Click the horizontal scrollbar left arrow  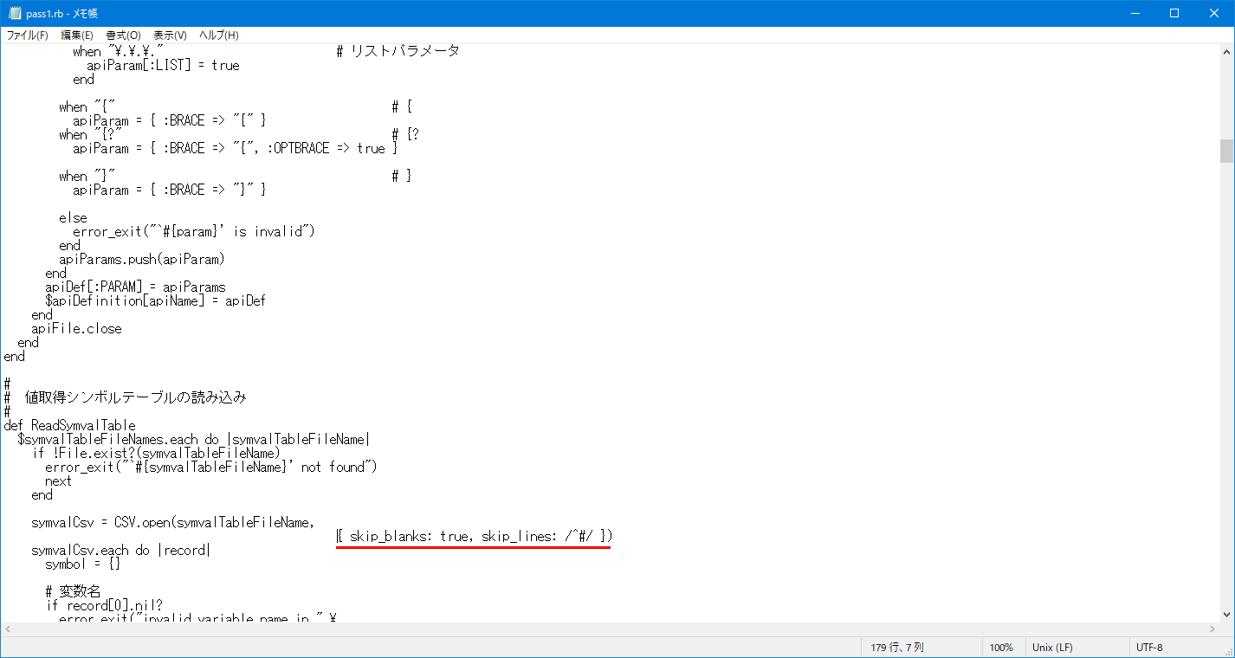tap(8, 629)
